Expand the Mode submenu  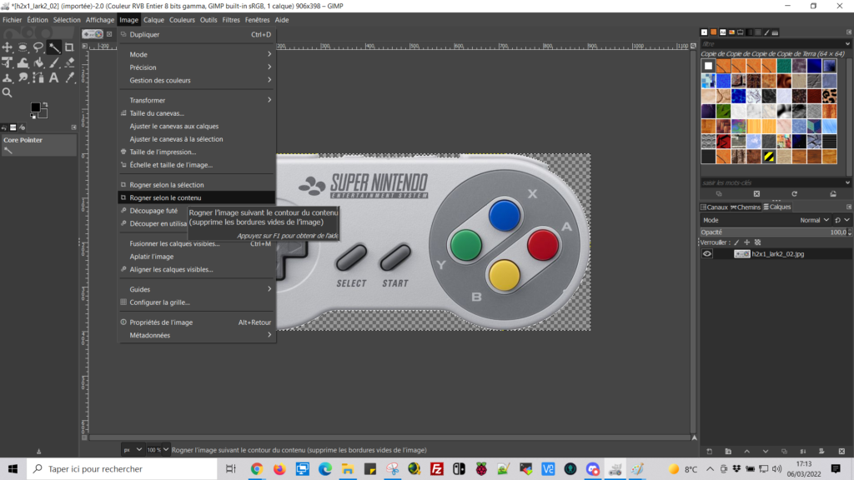point(197,54)
